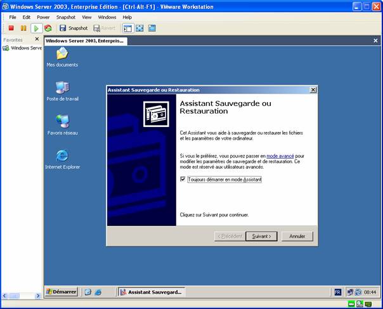This screenshot has width=383, height=309.
Task: Launch Internet Explorer from quick launch
Action: pos(98,292)
